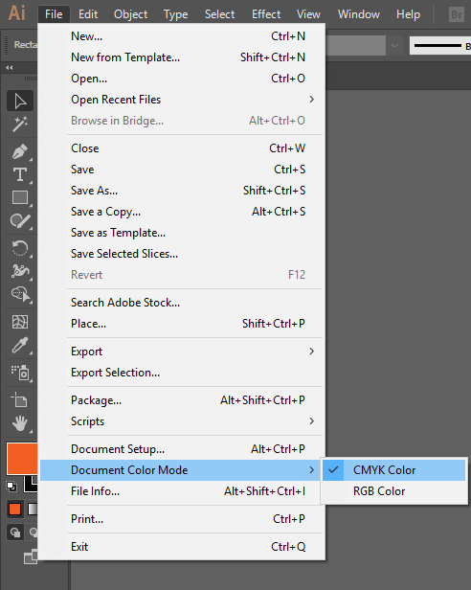Select the Hand tool

point(20,423)
